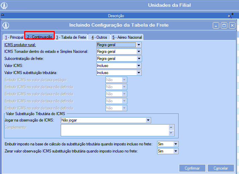This screenshot has width=239, height=174.
Task: Toggle Embutir imposto na base de cálculo option
Action: 176,144
